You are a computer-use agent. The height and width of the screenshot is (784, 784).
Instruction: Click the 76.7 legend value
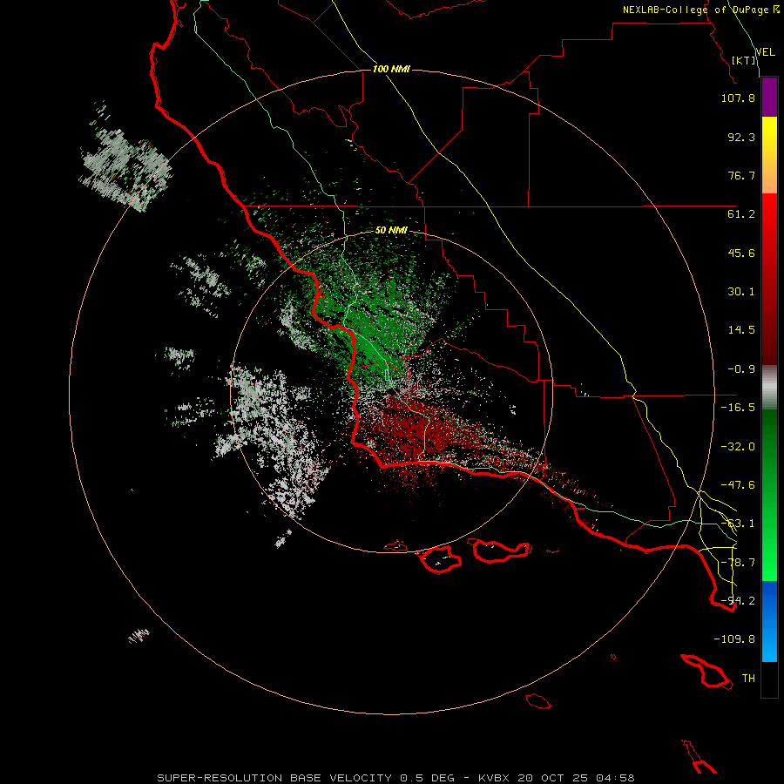[x=741, y=175]
